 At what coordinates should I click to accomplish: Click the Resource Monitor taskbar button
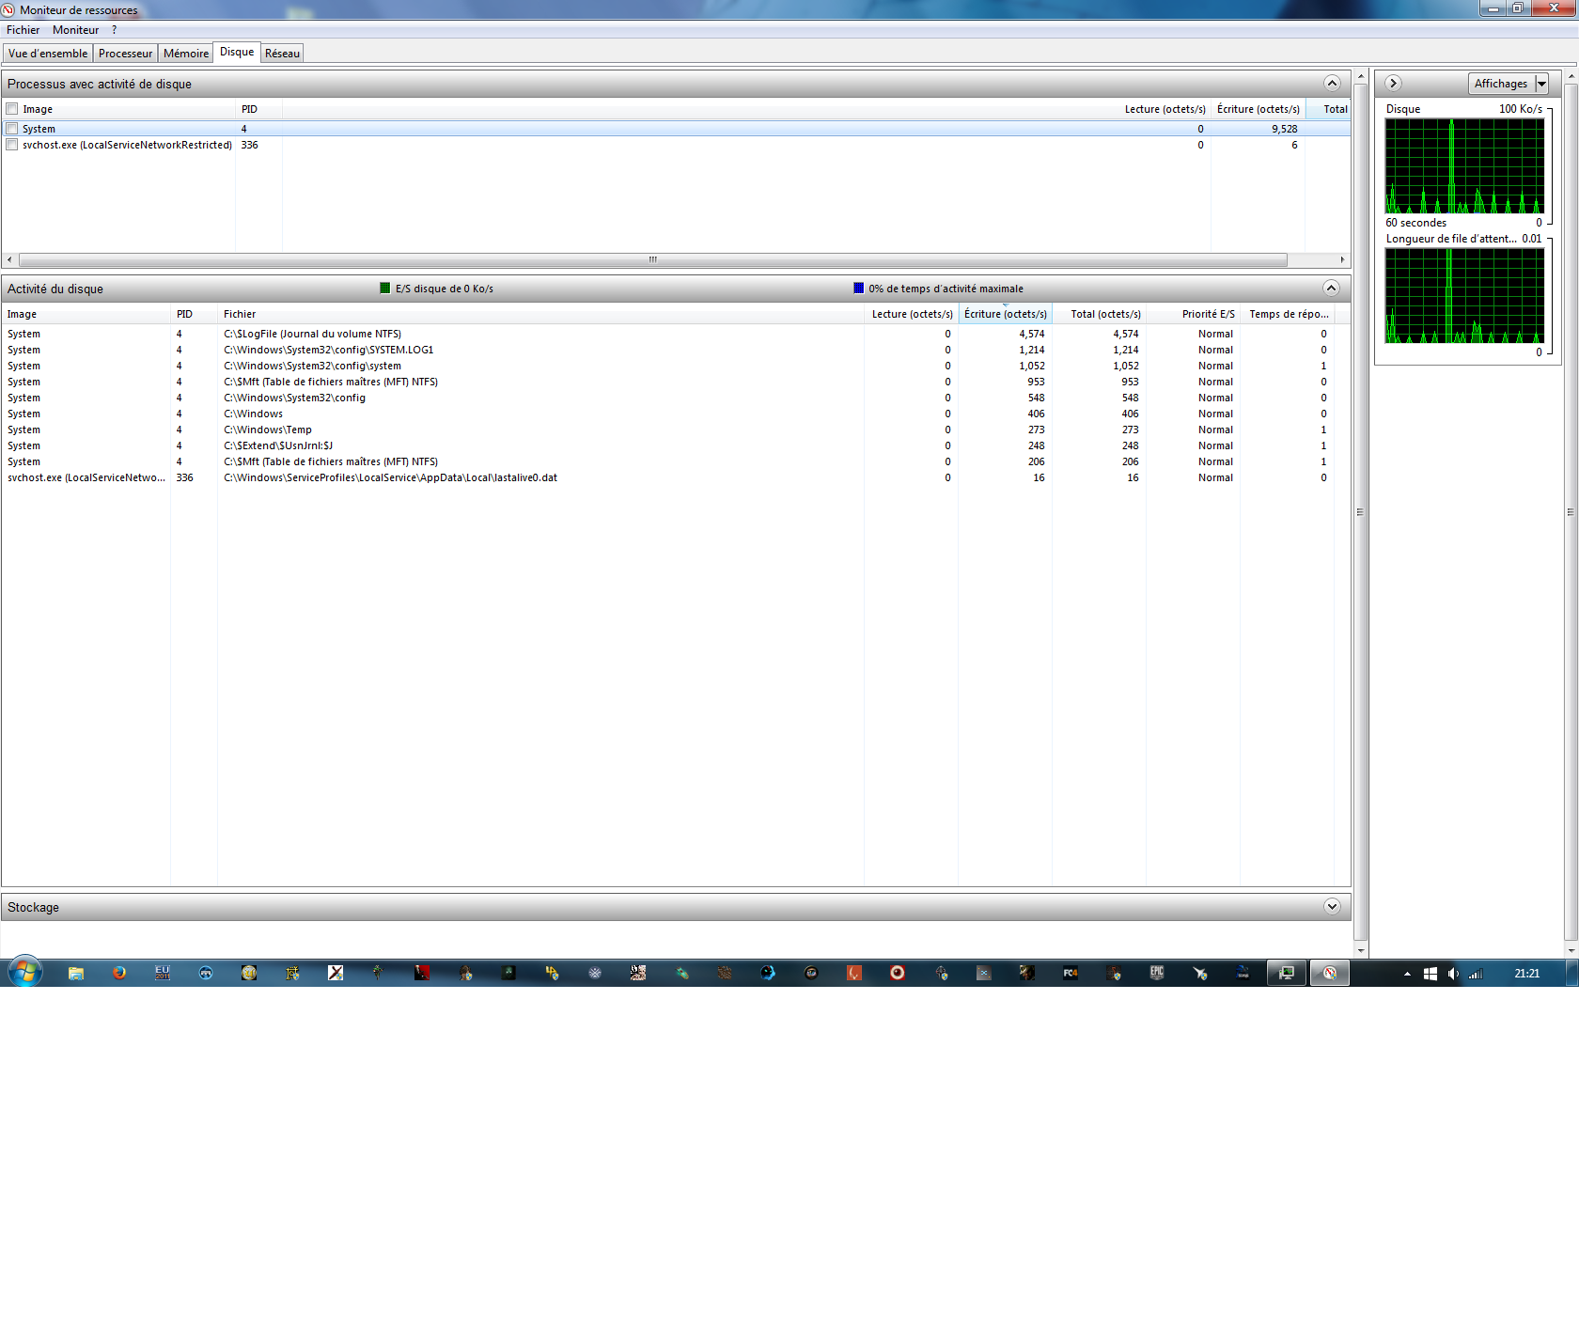(x=1330, y=973)
